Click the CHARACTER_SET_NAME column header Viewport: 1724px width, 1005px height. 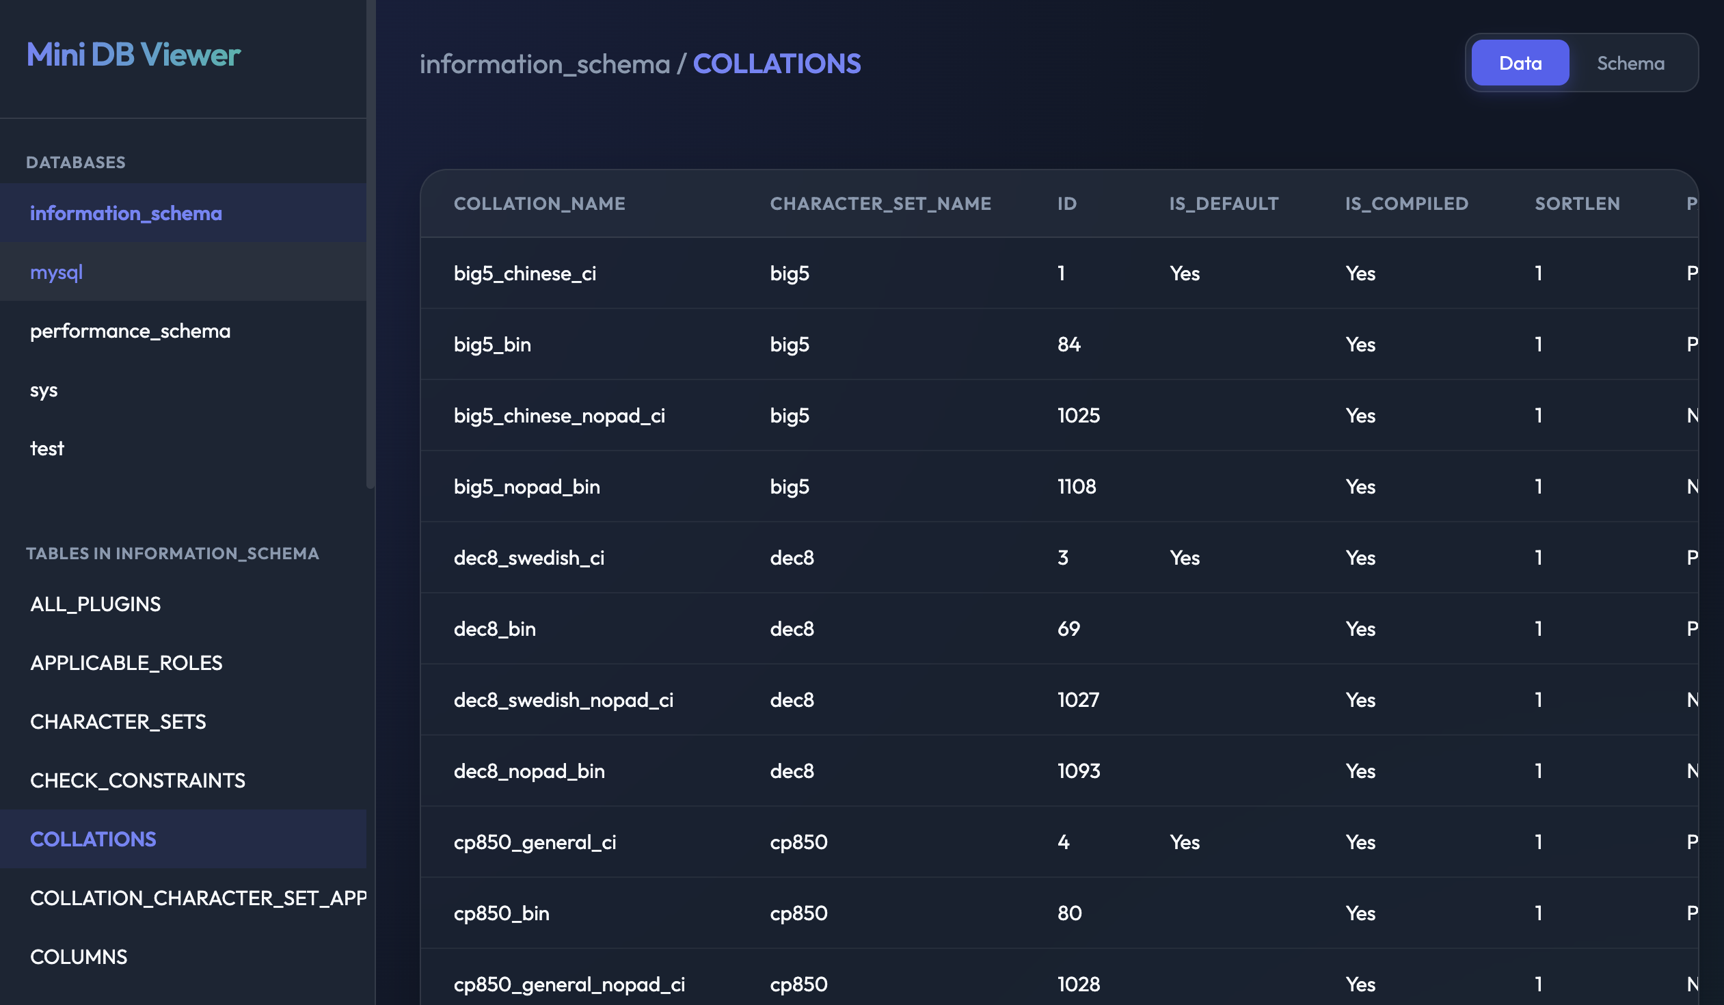coord(880,204)
